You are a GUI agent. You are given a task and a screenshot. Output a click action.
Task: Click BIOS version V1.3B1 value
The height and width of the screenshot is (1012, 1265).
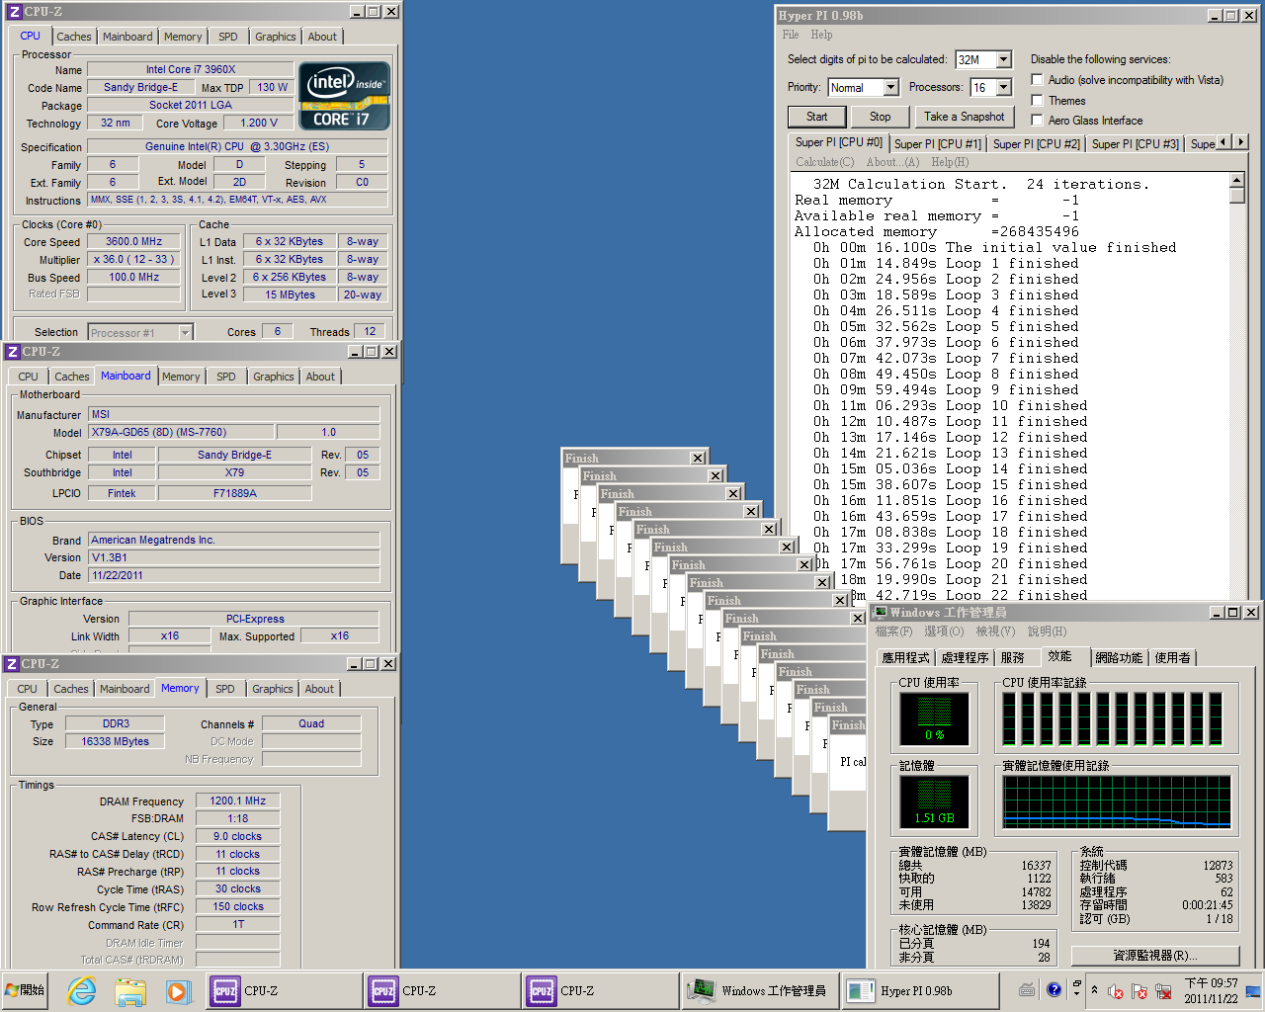234,557
